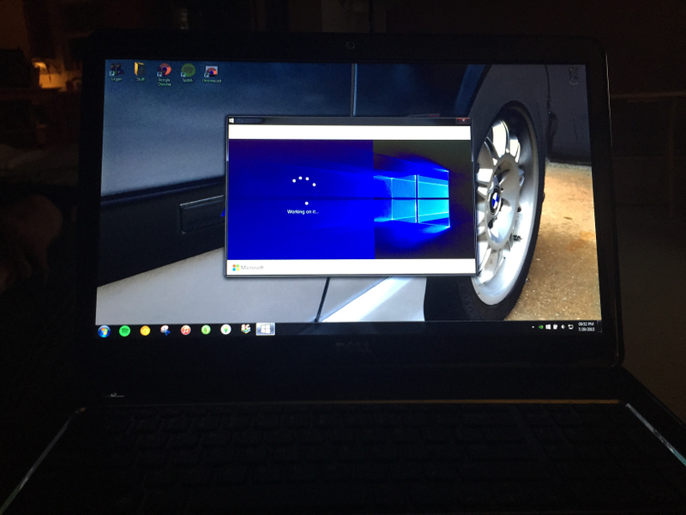This screenshot has width=686, height=515.
Task: Open the green round icon right of iTunes
Action: [x=206, y=330]
